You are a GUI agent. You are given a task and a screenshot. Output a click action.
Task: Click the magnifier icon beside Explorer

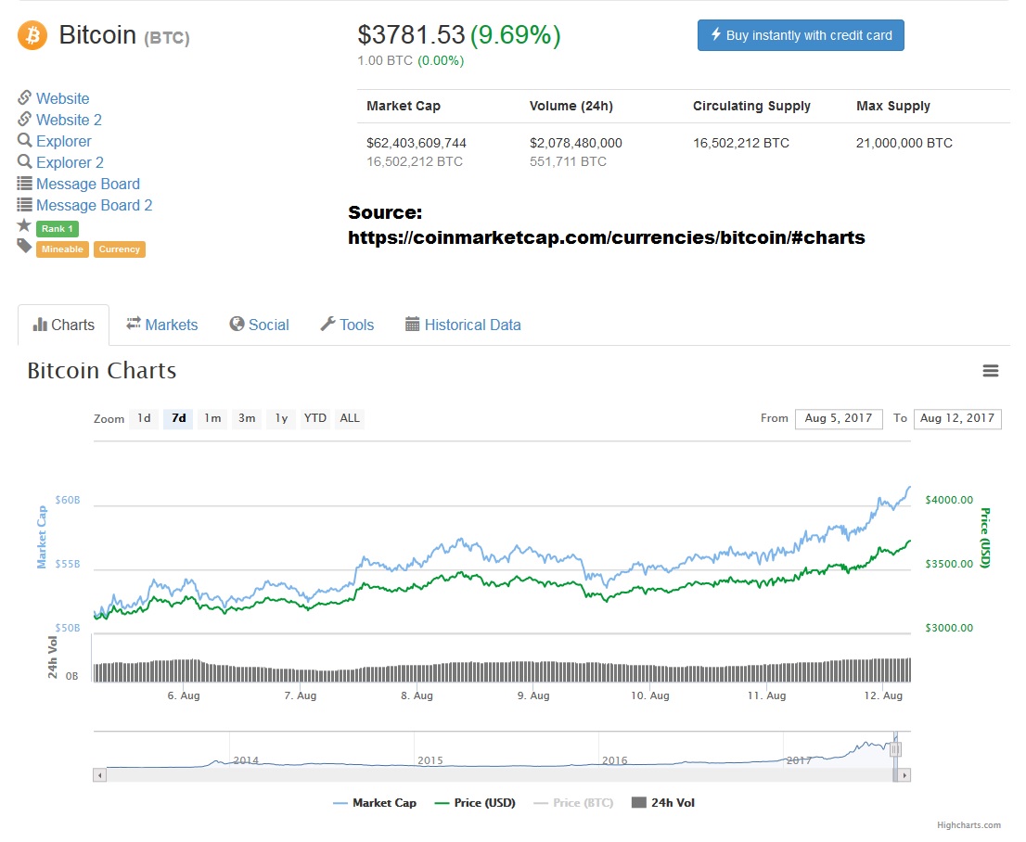click(x=25, y=140)
